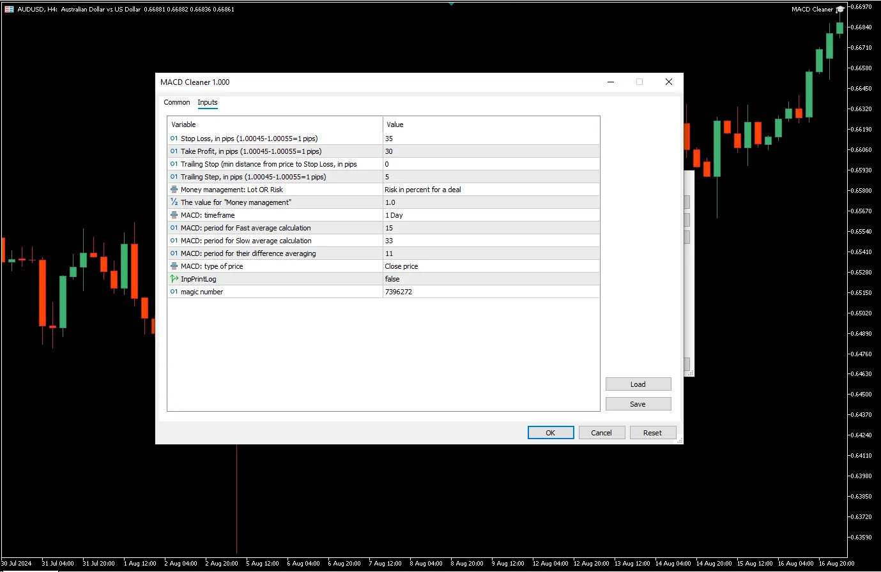
Task: Switch to the Common tab
Action: (x=177, y=102)
